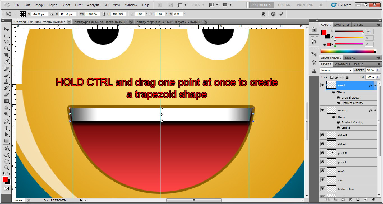Image resolution: width=383 pixels, height=204 pixels.
Task: Open the Filter menu
Action: pyautogui.click(x=79, y=5)
